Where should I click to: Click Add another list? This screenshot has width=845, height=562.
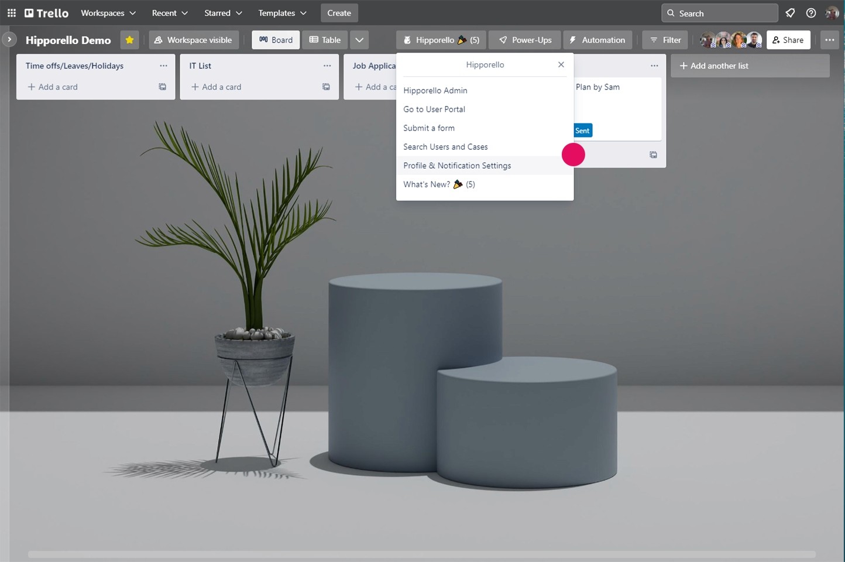(x=750, y=66)
